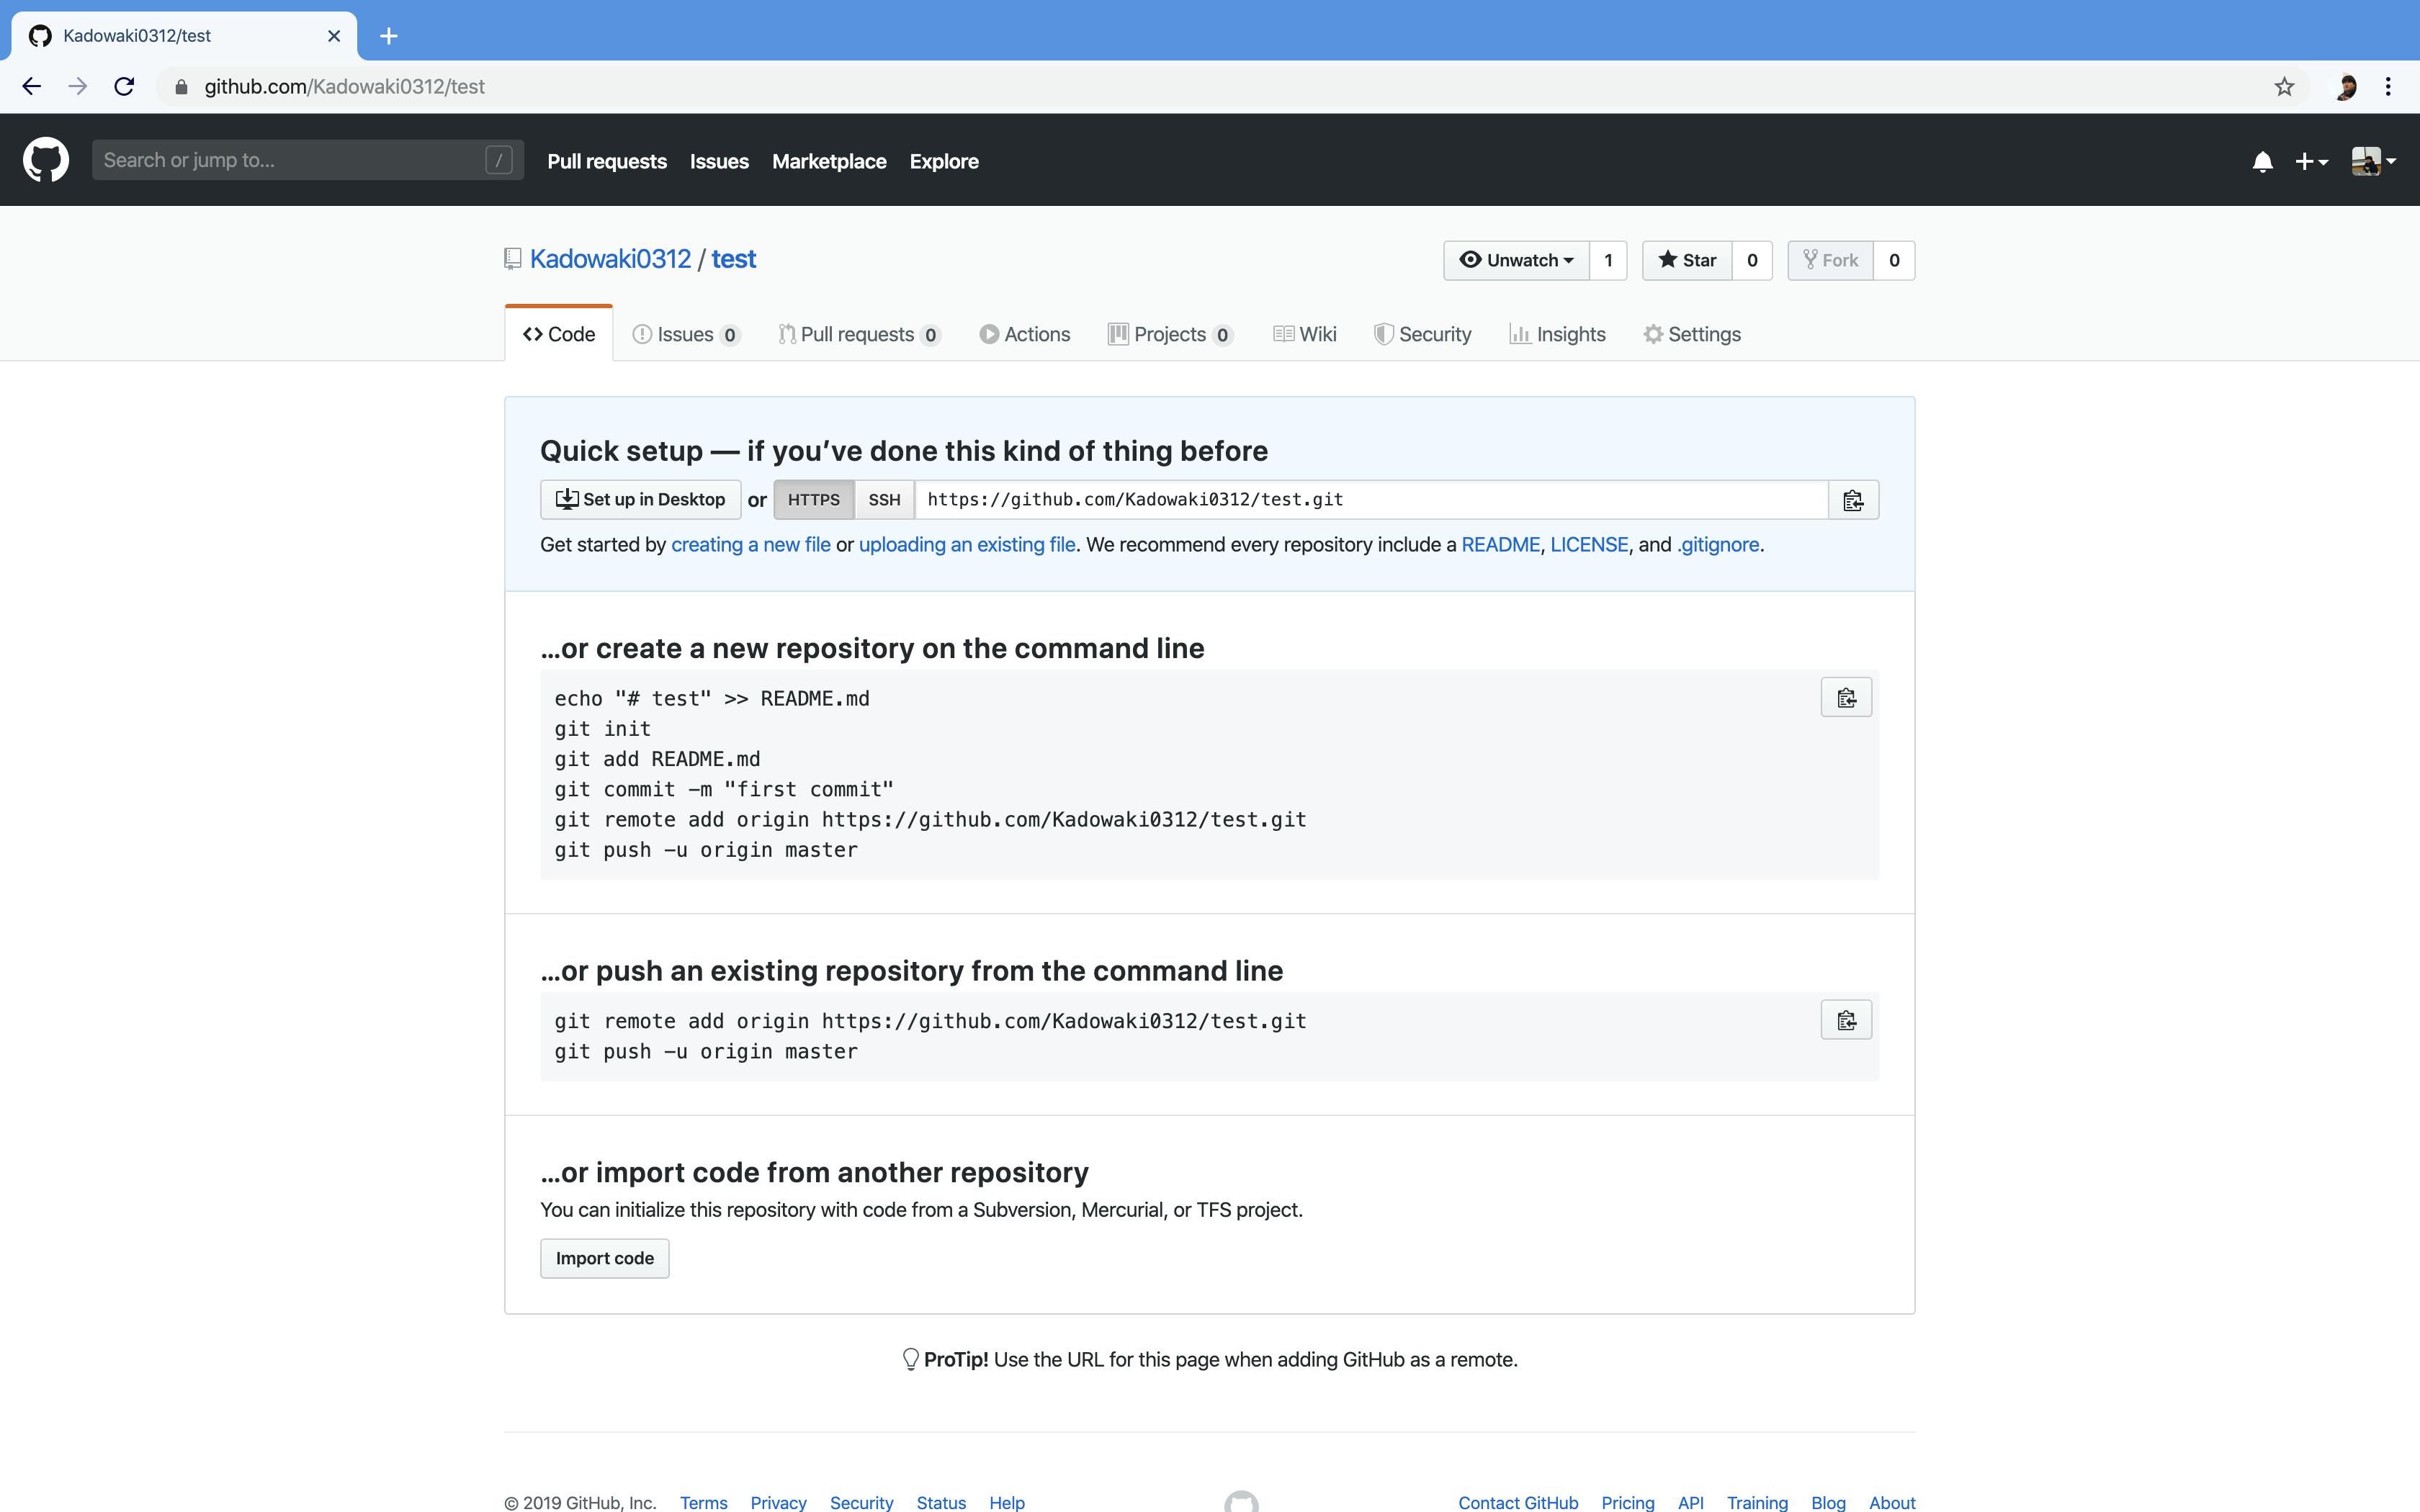This screenshot has height=1512, width=2420.
Task: Click the Import code button
Action: (605, 1259)
